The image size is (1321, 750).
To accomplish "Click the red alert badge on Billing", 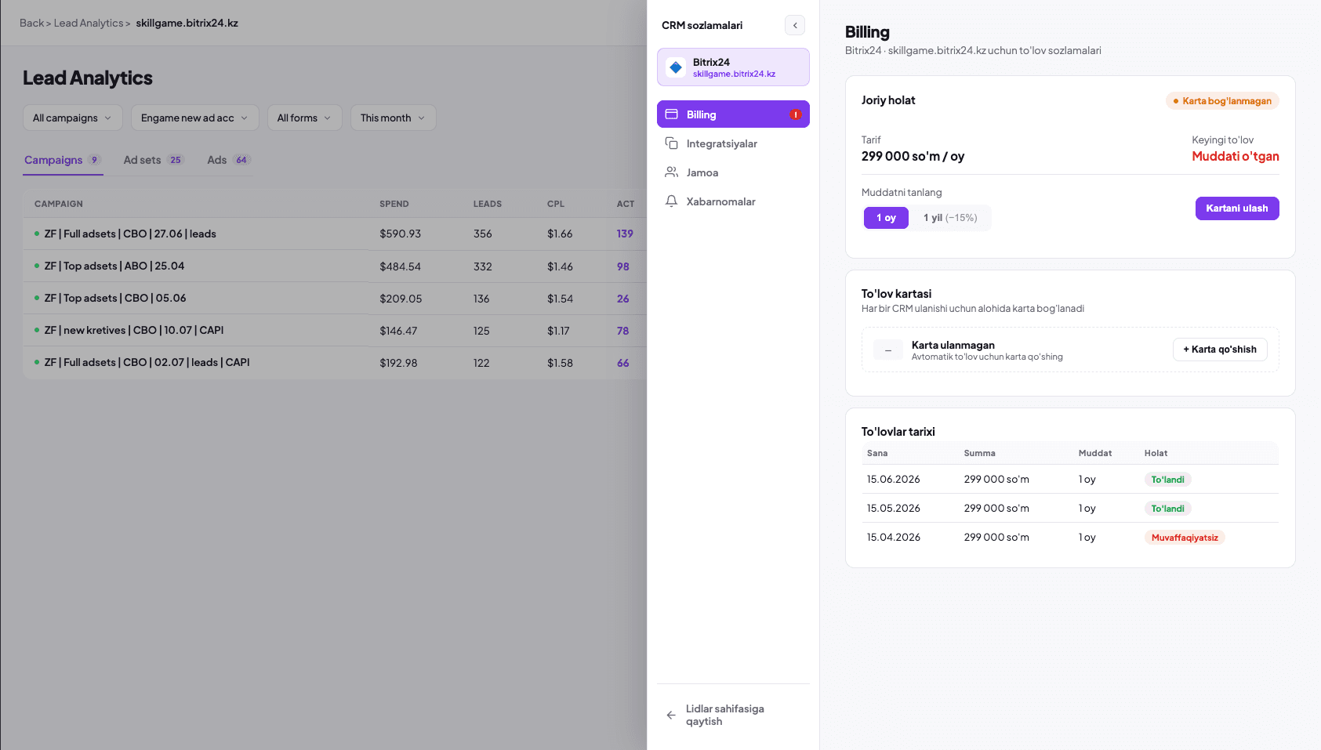I will [795, 114].
